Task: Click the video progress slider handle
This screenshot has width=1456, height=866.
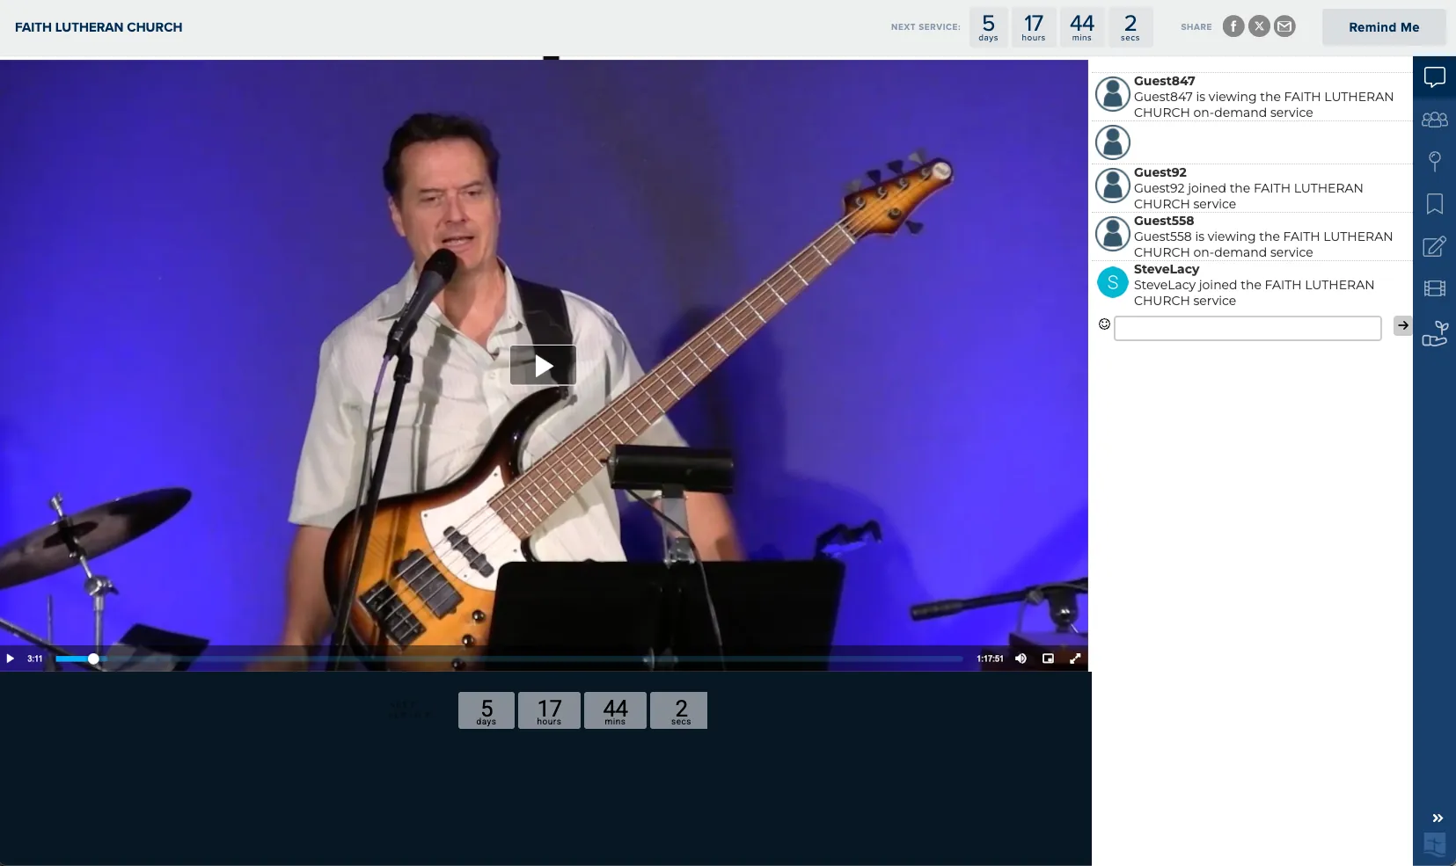Action: tap(93, 659)
